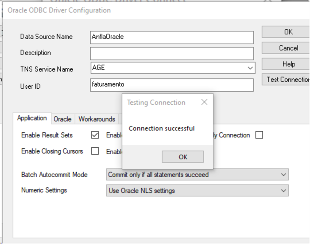
Task: Toggle the checkbox next to 'ly Connection'
Action: tap(259, 135)
